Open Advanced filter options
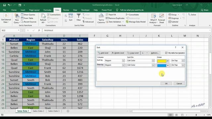Screen dimensions: 212x119 pyautogui.click(x=88, y=22)
